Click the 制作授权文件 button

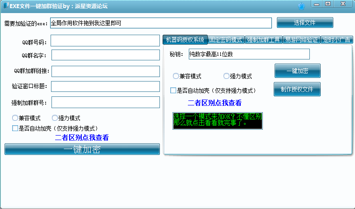pyautogui.click(x=297, y=89)
